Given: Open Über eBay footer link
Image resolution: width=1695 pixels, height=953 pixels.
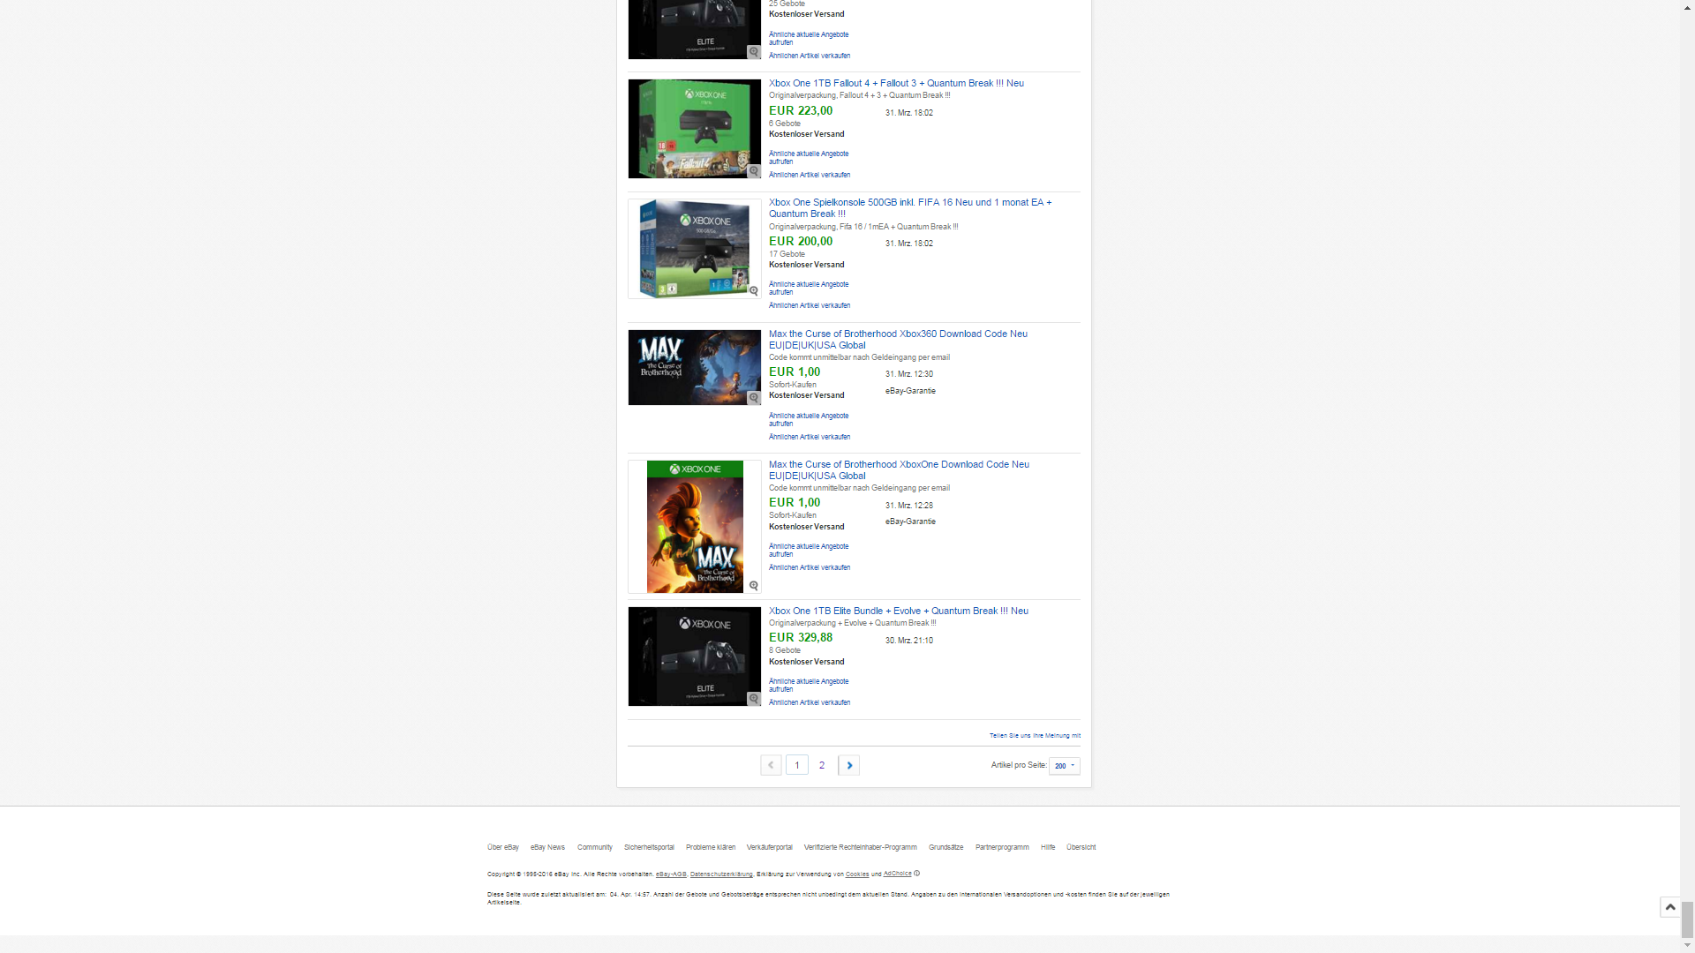Looking at the screenshot, I should tap(503, 847).
